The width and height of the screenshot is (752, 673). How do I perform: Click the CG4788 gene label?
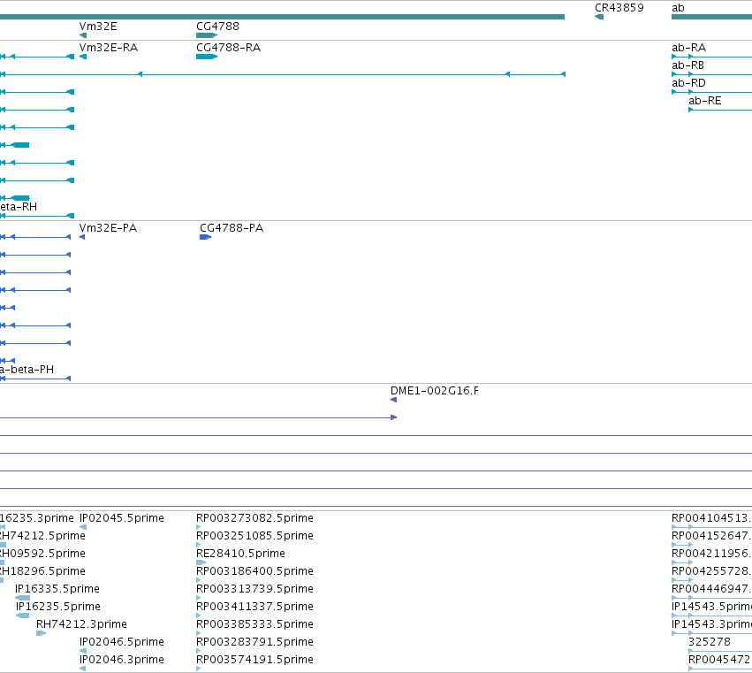217,27
